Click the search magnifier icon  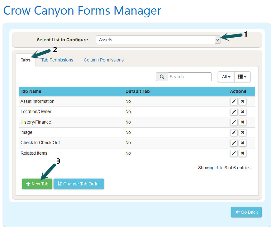[162, 77]
